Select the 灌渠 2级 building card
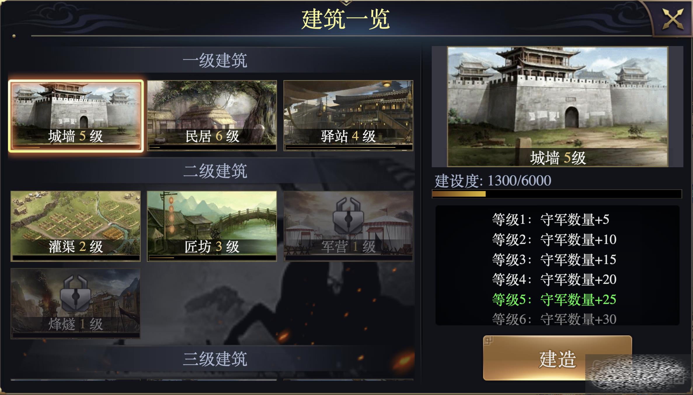 [76, 226]
